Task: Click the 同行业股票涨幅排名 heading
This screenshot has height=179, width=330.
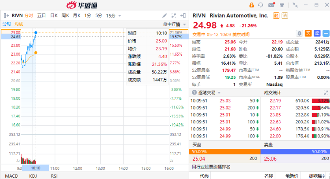Action: tap(211, 167)
